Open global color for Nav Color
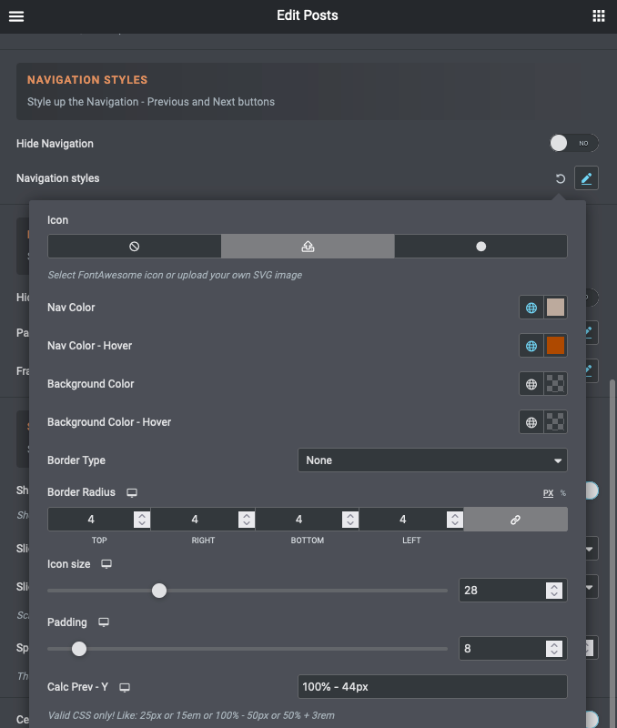 (x=531, y=308)
